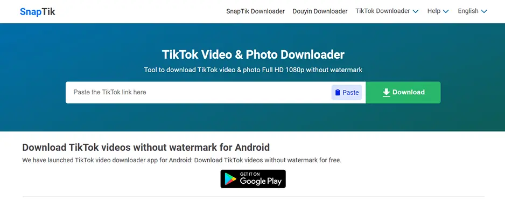The width and height of the screenshot is (505, 221).
Task: Open the Get it on Google Play badge
Action: [x=253, y=179]
